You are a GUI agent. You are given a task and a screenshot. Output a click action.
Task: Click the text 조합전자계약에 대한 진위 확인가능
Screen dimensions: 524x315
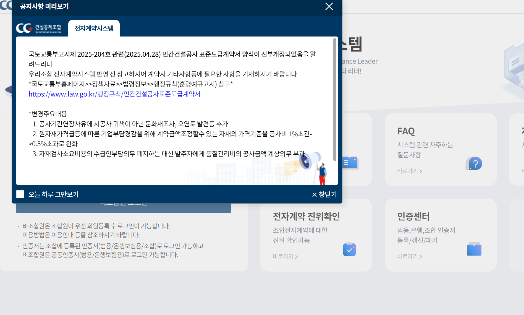pyautogui.click(x=300, y=235)
